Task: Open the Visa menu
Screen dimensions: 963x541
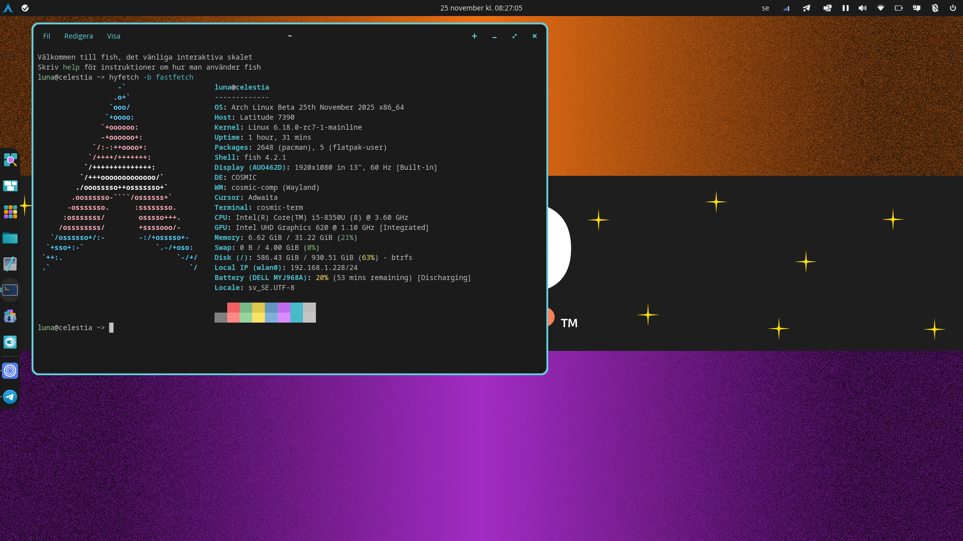Action: (113, 36)
